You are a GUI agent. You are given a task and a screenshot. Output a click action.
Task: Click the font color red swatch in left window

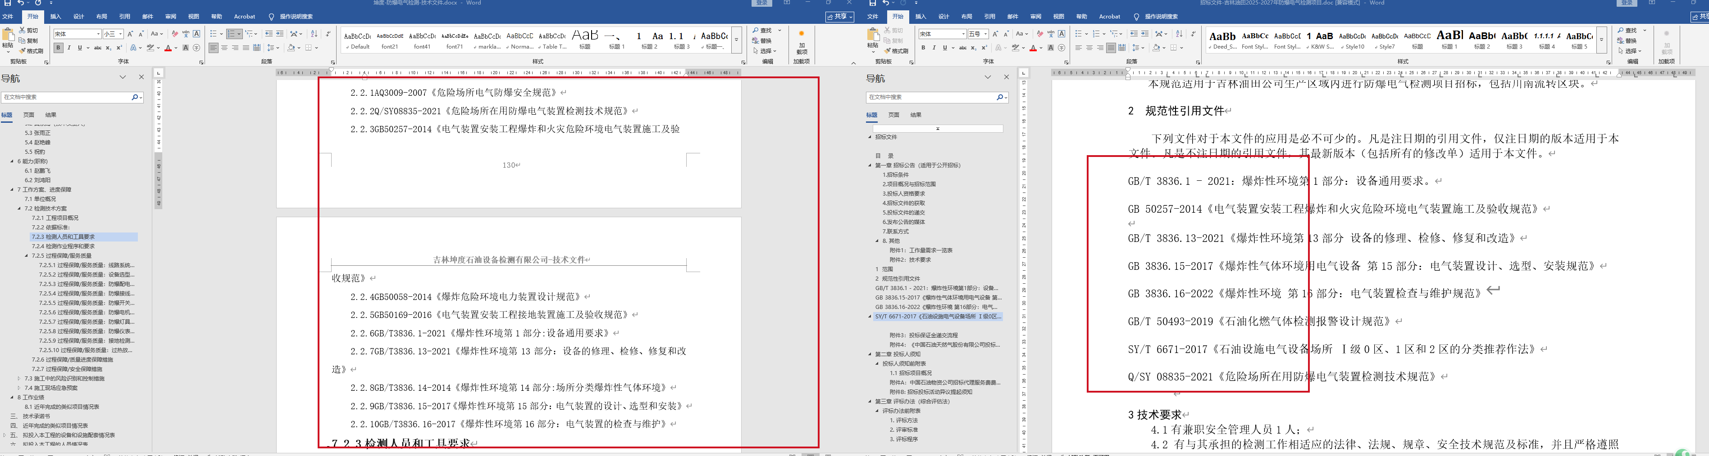tap(169, 48)
